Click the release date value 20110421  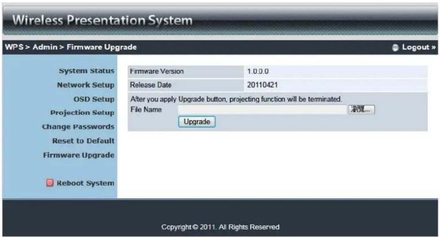(x=262, y=85)
